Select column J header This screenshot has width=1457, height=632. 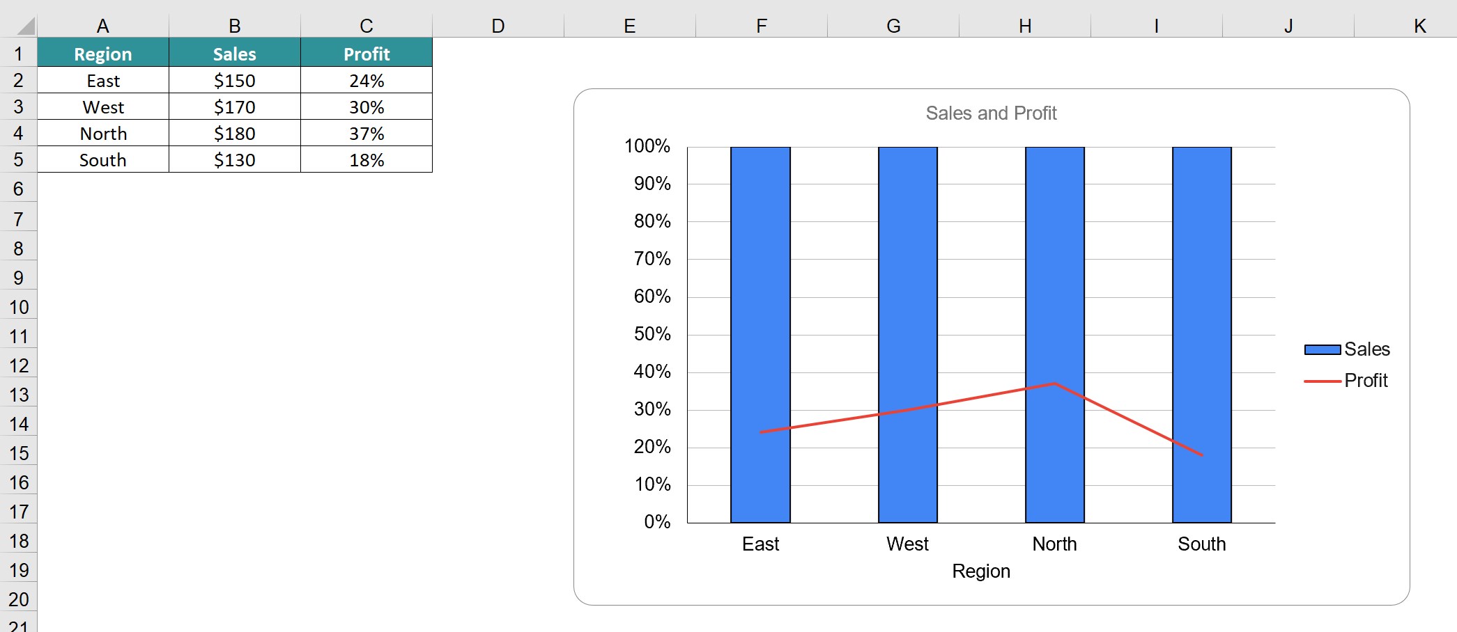(x=1288, y=26)
